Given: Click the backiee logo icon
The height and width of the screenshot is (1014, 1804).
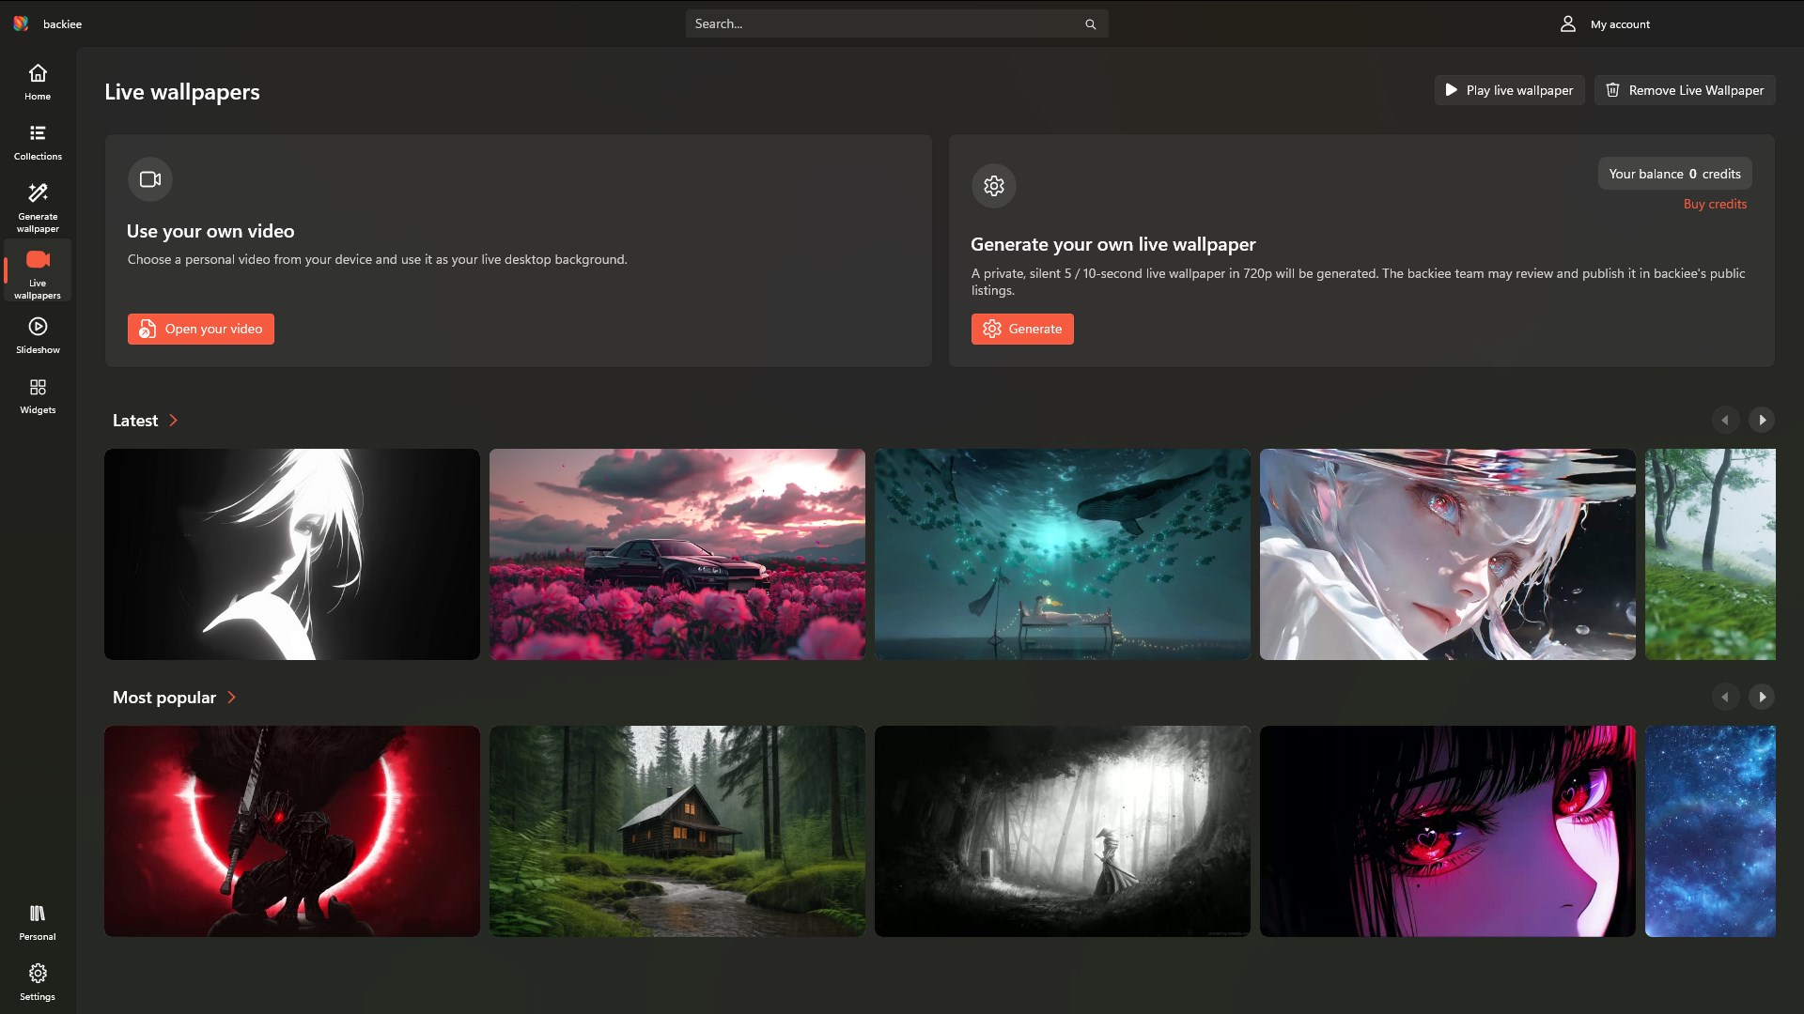Looking at the screenshot, I should coord(21,23).
